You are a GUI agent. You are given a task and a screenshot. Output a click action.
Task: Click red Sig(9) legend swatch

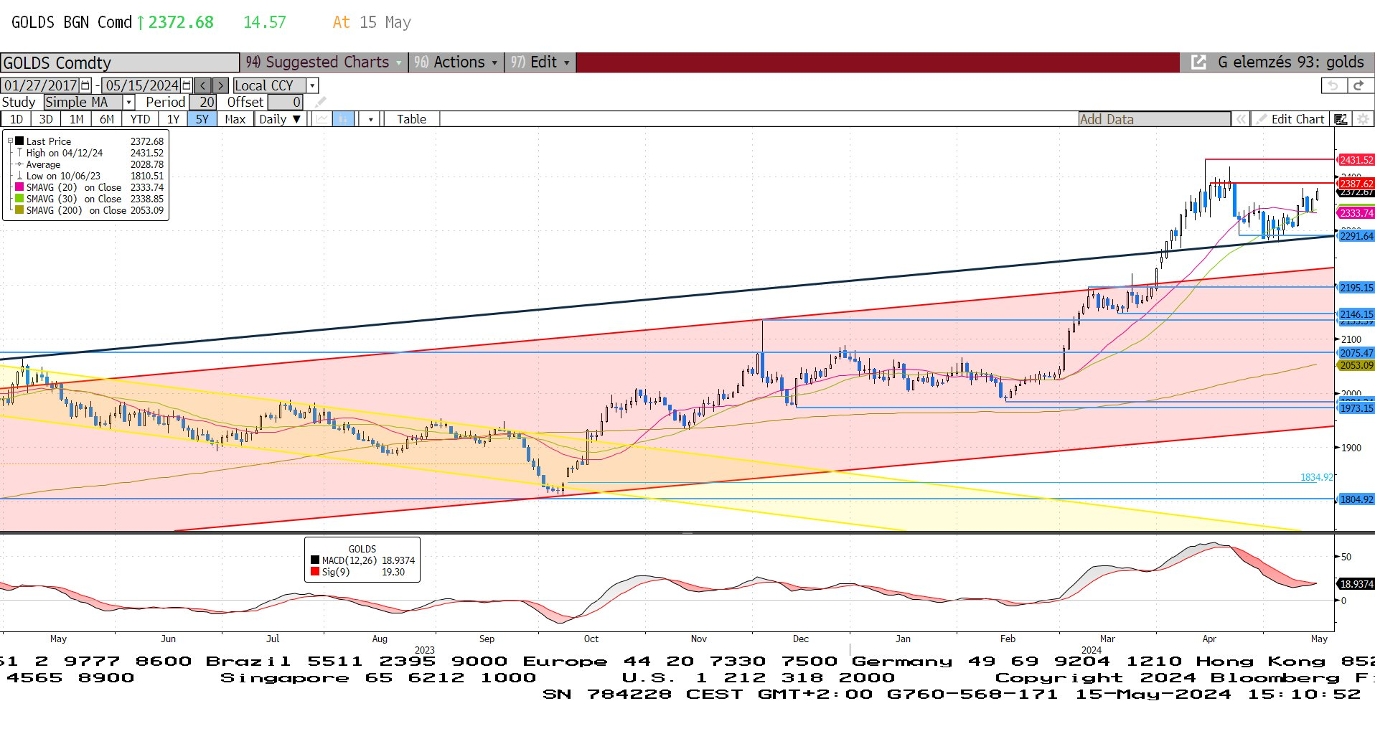pos(315,572)
